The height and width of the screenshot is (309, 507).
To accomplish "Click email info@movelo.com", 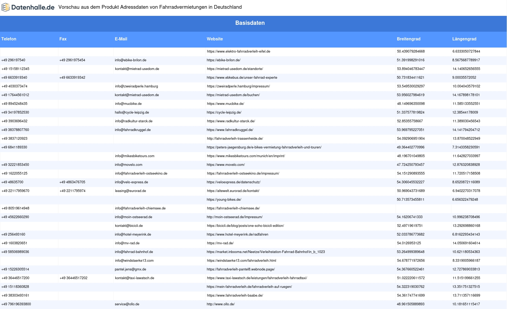I will pos(128,165).
